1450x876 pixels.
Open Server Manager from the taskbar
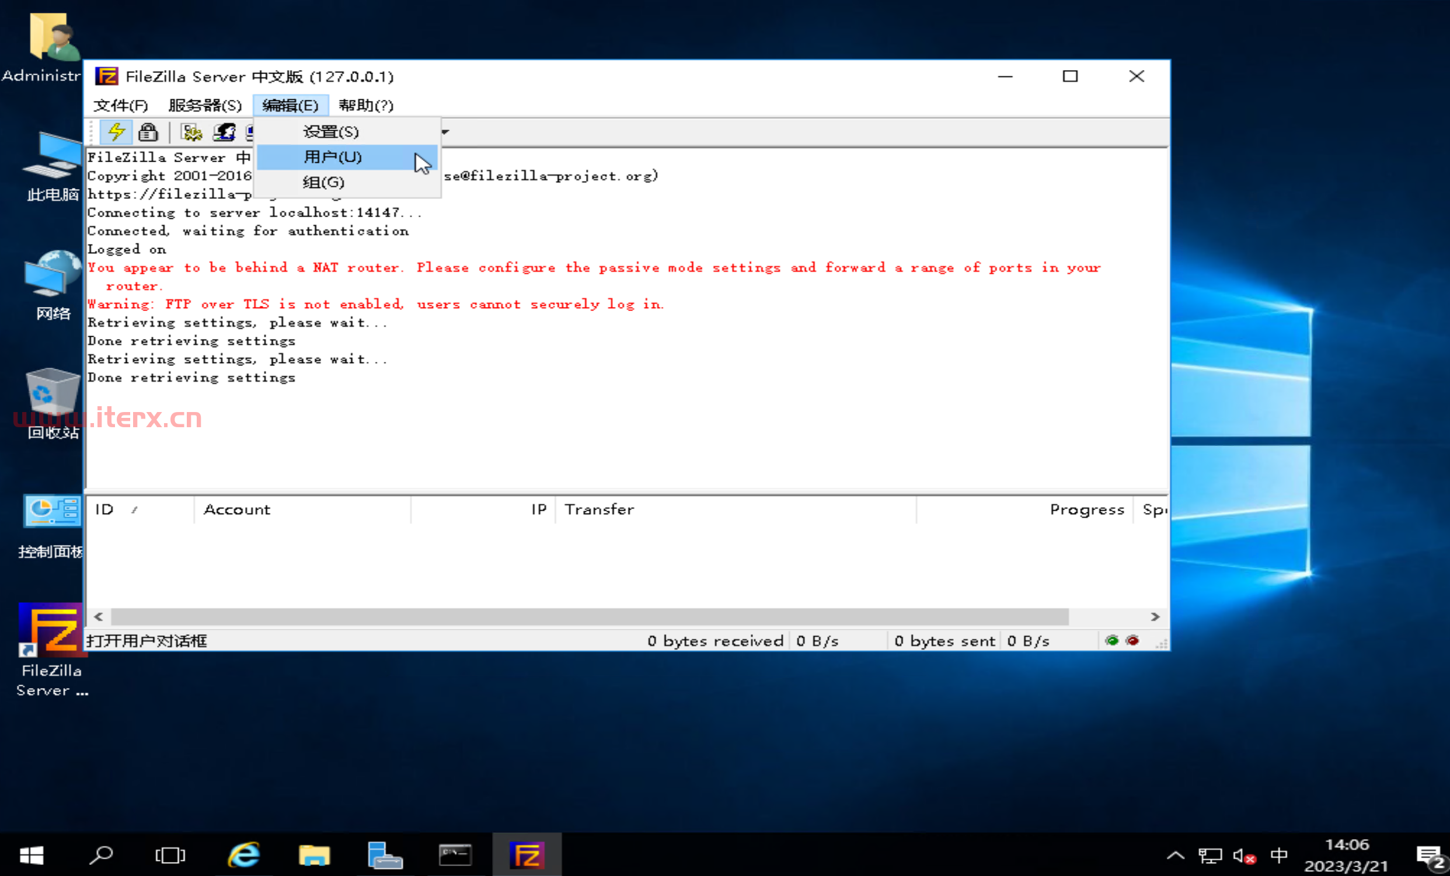pos(385,855)
